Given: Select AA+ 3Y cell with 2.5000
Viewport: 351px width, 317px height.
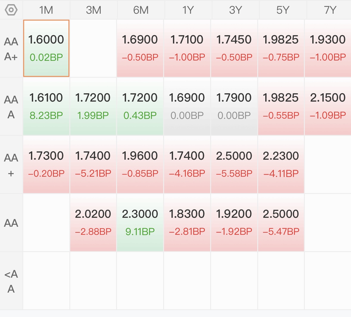Looking at the screenshot, I should [x=234, y=164].
